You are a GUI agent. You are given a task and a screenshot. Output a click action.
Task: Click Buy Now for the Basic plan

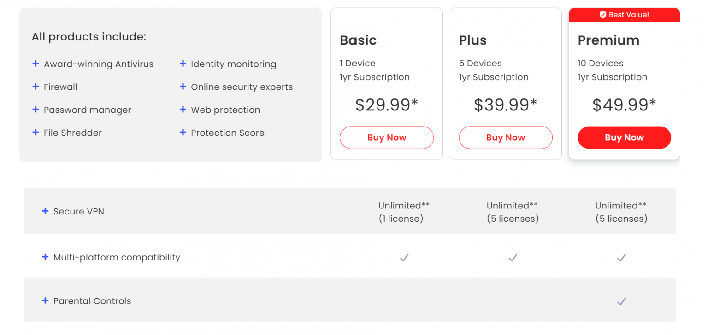[387, 138]
